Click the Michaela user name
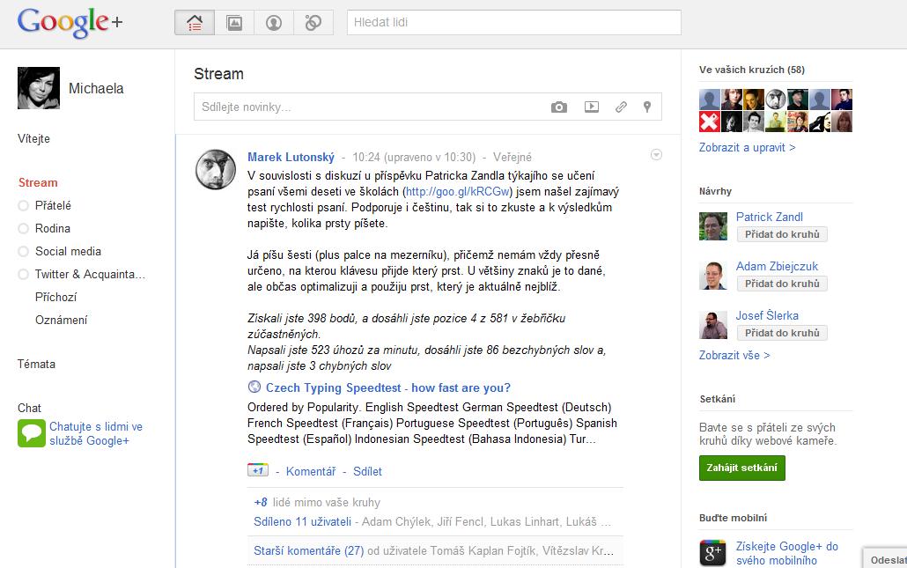907x568 pixels. 96,88
